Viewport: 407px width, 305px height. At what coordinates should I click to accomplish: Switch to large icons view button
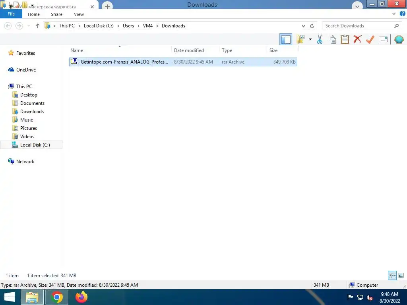pos(401,275)
